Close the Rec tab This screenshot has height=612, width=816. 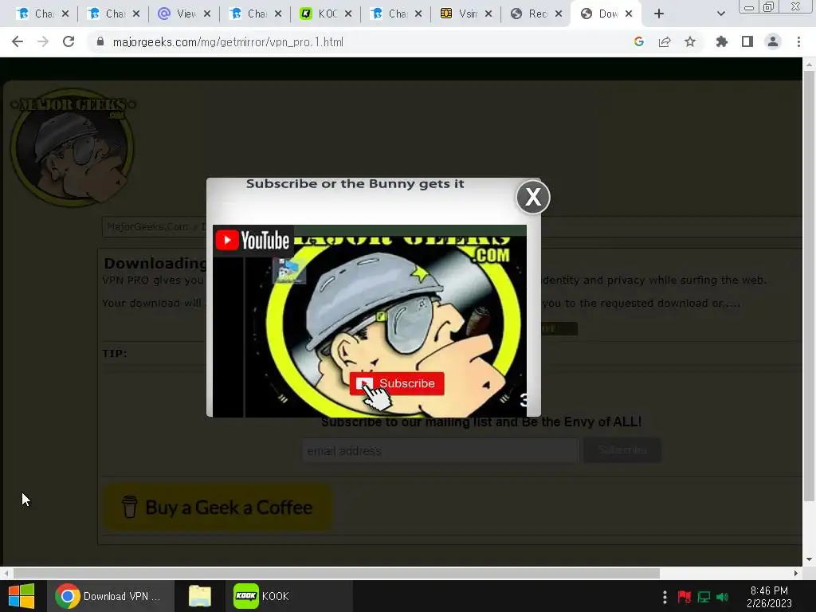click(x=559, y=14)
